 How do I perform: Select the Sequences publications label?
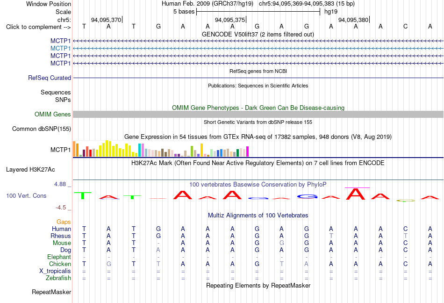click(56, 92)
